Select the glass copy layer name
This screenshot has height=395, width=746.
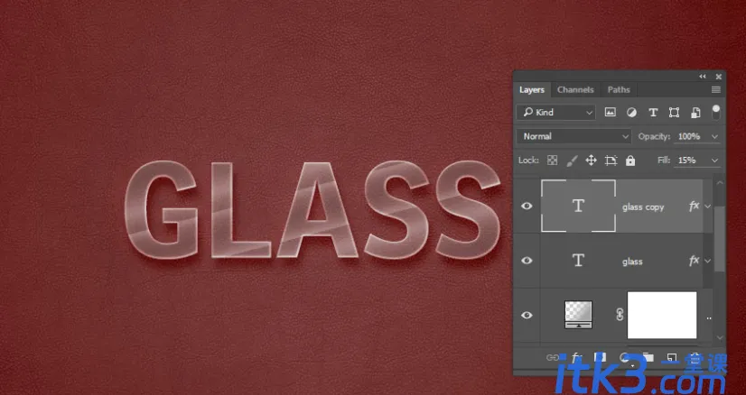[x=643, y=207]
